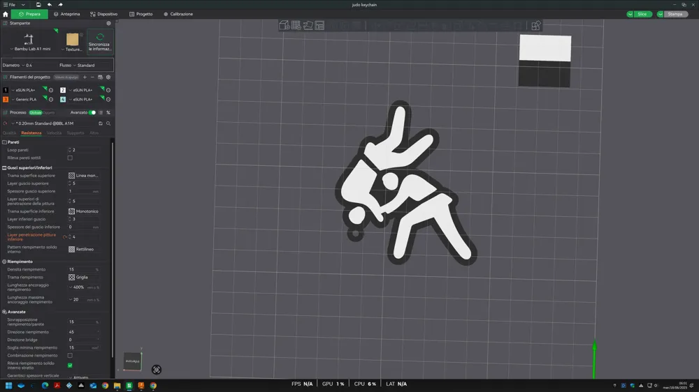Viewport: 699px width, 392px height.
Task: Toggle the Avanzato switch
Action: [92, 112]
